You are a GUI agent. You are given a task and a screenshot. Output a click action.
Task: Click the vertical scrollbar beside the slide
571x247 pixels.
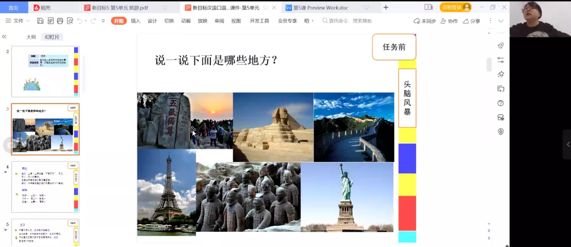coord(489,64)
